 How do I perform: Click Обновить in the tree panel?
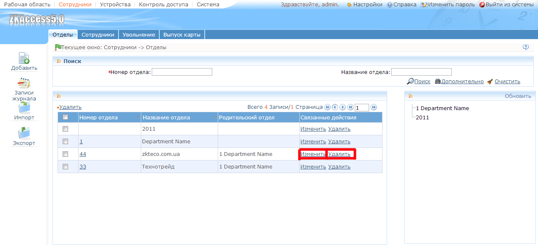pos(518,96)
